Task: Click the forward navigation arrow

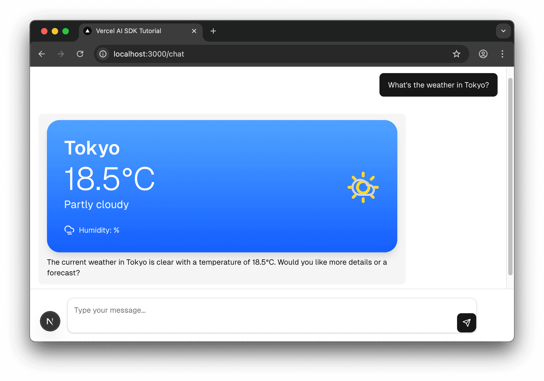Action: pos(61,54)
